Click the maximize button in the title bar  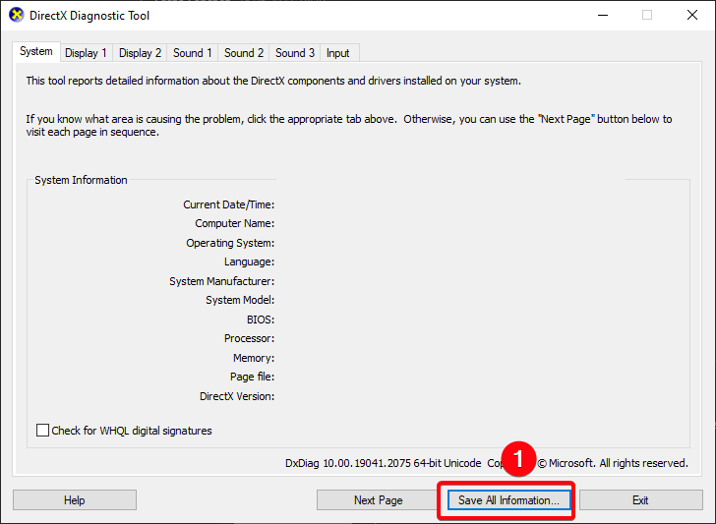[646, 16]
